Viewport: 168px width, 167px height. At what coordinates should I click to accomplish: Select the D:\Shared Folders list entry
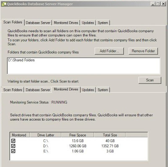(x=21, y=60)
